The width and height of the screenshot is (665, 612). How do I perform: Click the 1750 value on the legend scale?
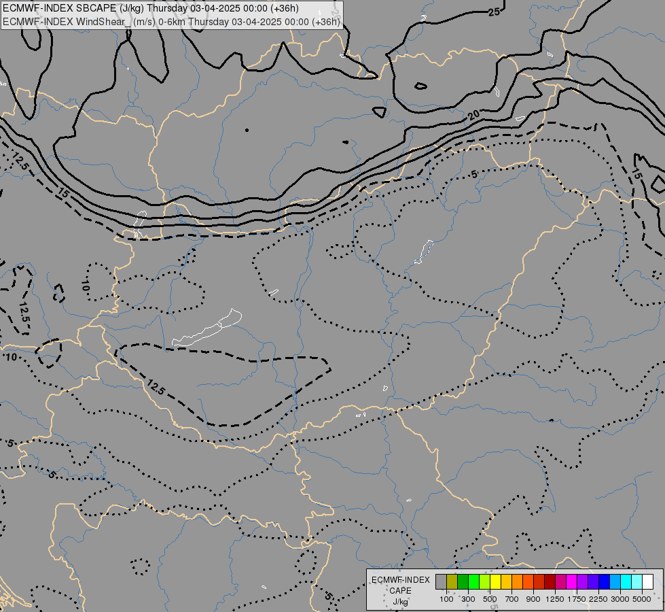click(577, 599)
